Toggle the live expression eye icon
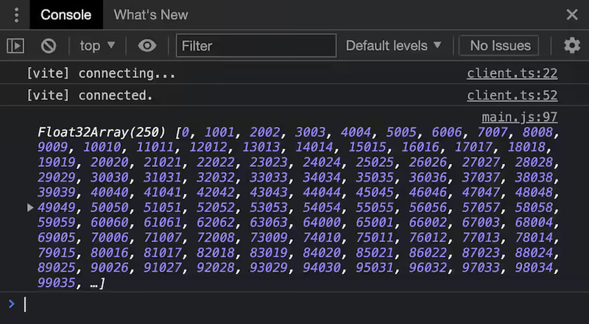This screenshot has width=589, height=324. click(x=147, y=46)
